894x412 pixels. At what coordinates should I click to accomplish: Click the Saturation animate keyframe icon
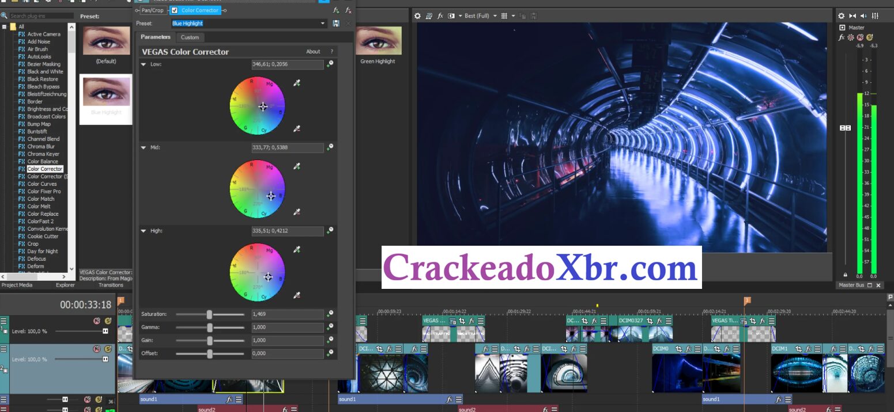coord(330,314)
